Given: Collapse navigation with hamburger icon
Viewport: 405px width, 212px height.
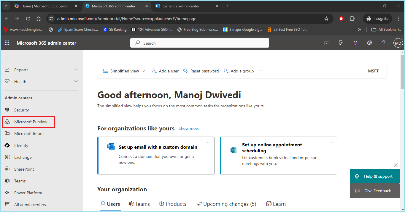Looking at the screenshot, I should click(x=7, y=56).
